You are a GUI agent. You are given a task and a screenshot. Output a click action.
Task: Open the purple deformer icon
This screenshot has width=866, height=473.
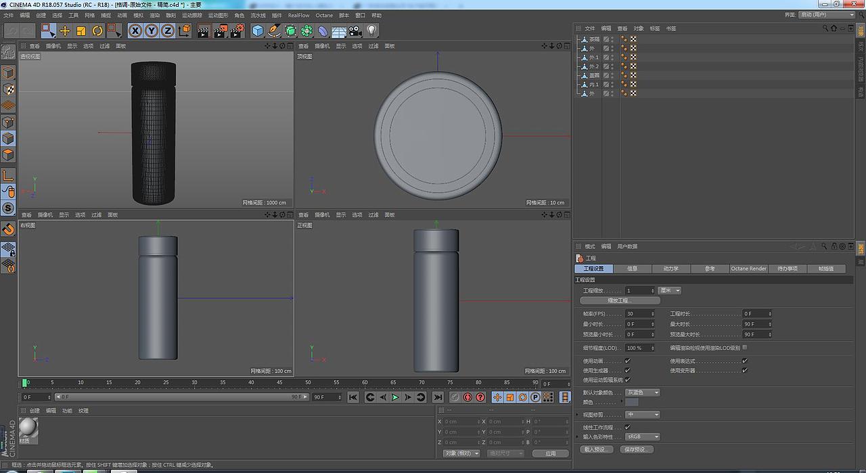(323, 30)
